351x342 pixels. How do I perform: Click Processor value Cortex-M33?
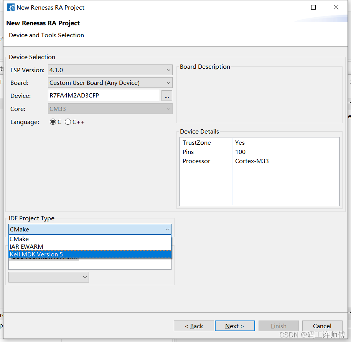[252, 161]
